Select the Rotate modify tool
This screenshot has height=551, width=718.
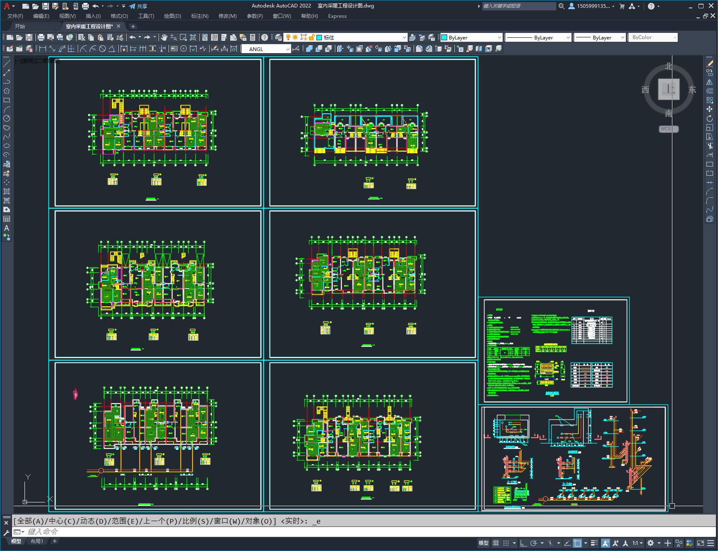point(710,118)
